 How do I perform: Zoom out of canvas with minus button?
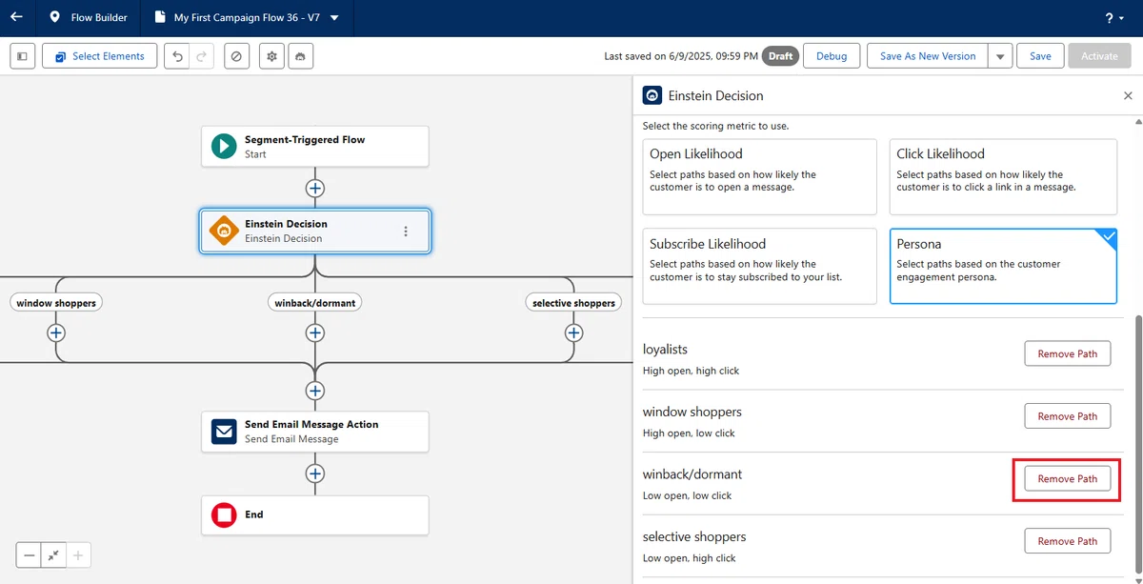pos(30,554)
